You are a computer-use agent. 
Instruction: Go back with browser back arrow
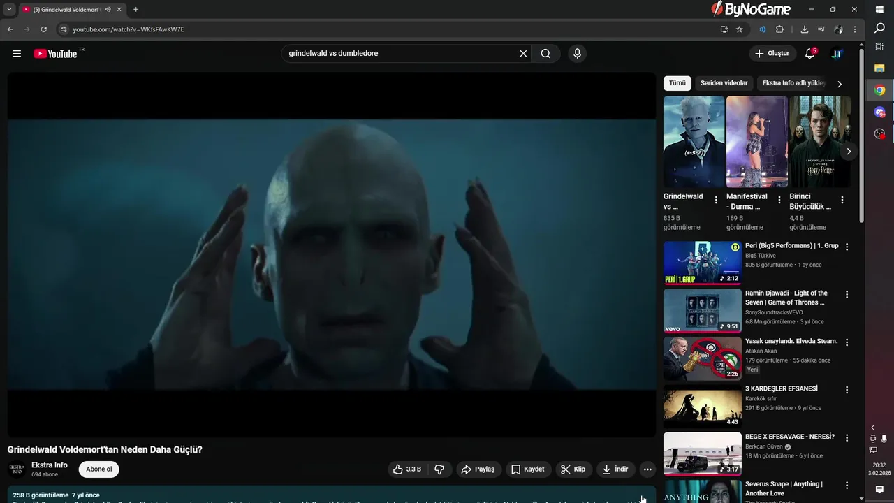(x=10, y=29)
